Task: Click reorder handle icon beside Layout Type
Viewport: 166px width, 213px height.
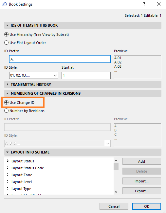Action: point(8,189)
